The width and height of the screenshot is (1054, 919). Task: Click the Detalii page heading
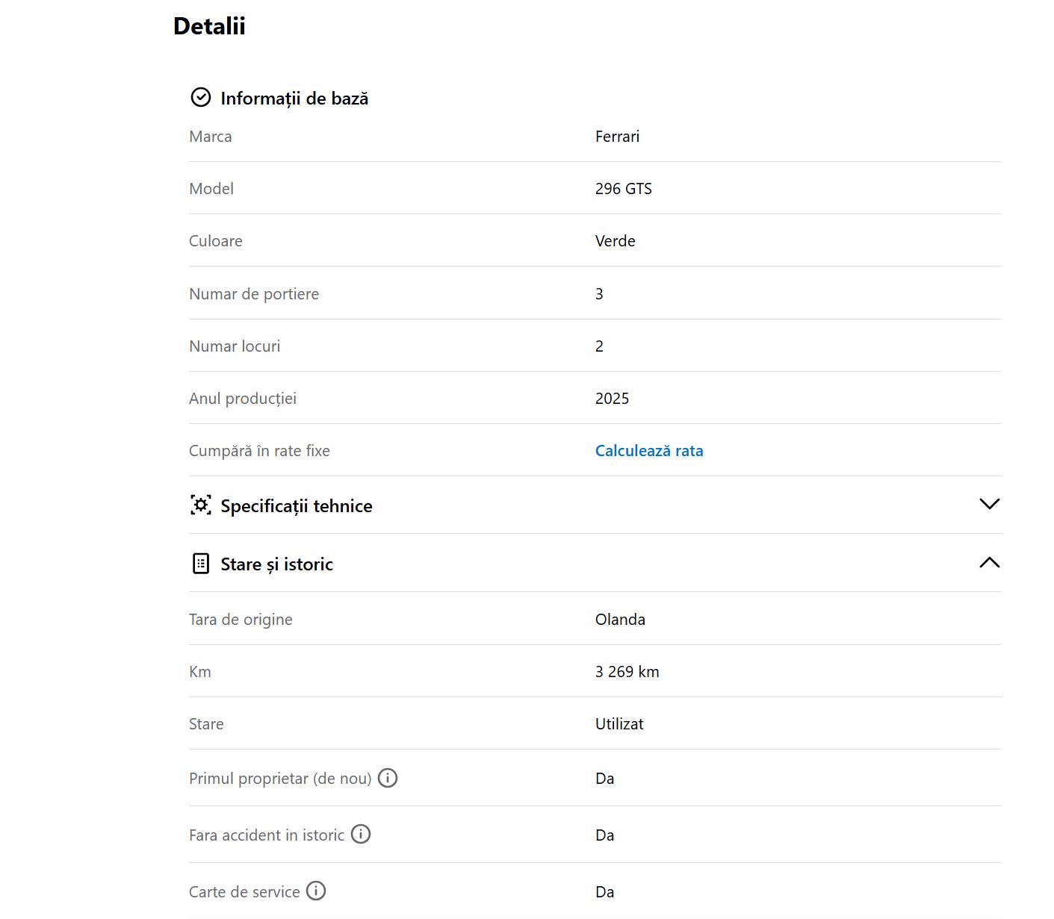[209, 26]
